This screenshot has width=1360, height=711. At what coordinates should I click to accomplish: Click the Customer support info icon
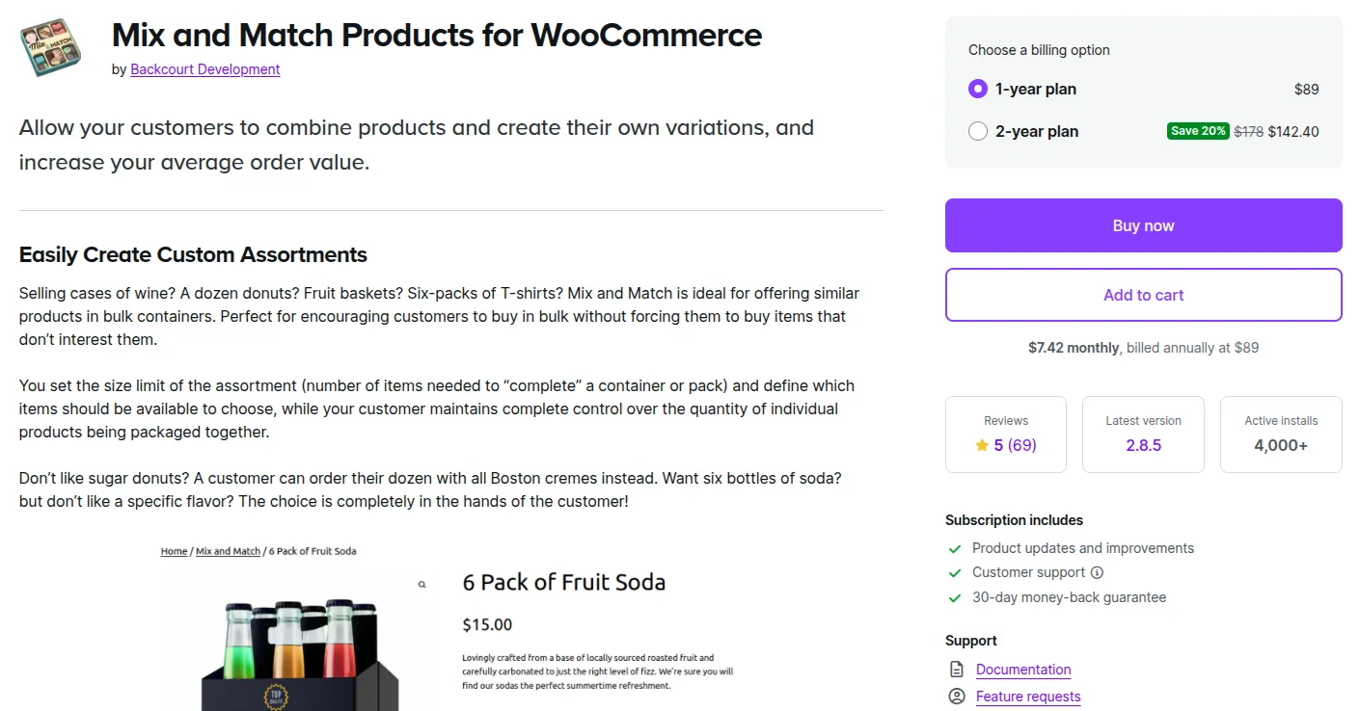tap(1097, 572)
